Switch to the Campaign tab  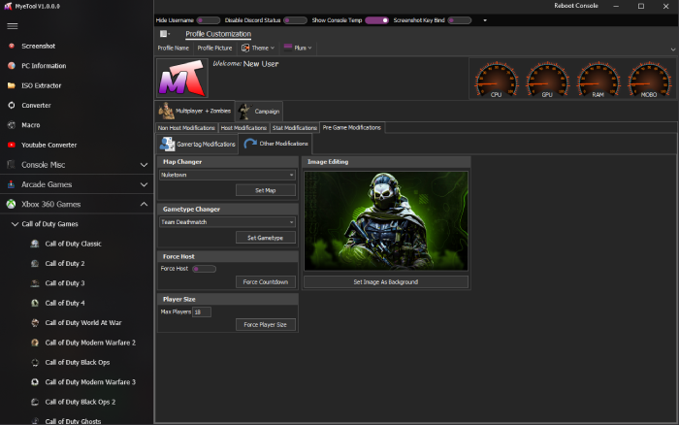click(259, 112)
